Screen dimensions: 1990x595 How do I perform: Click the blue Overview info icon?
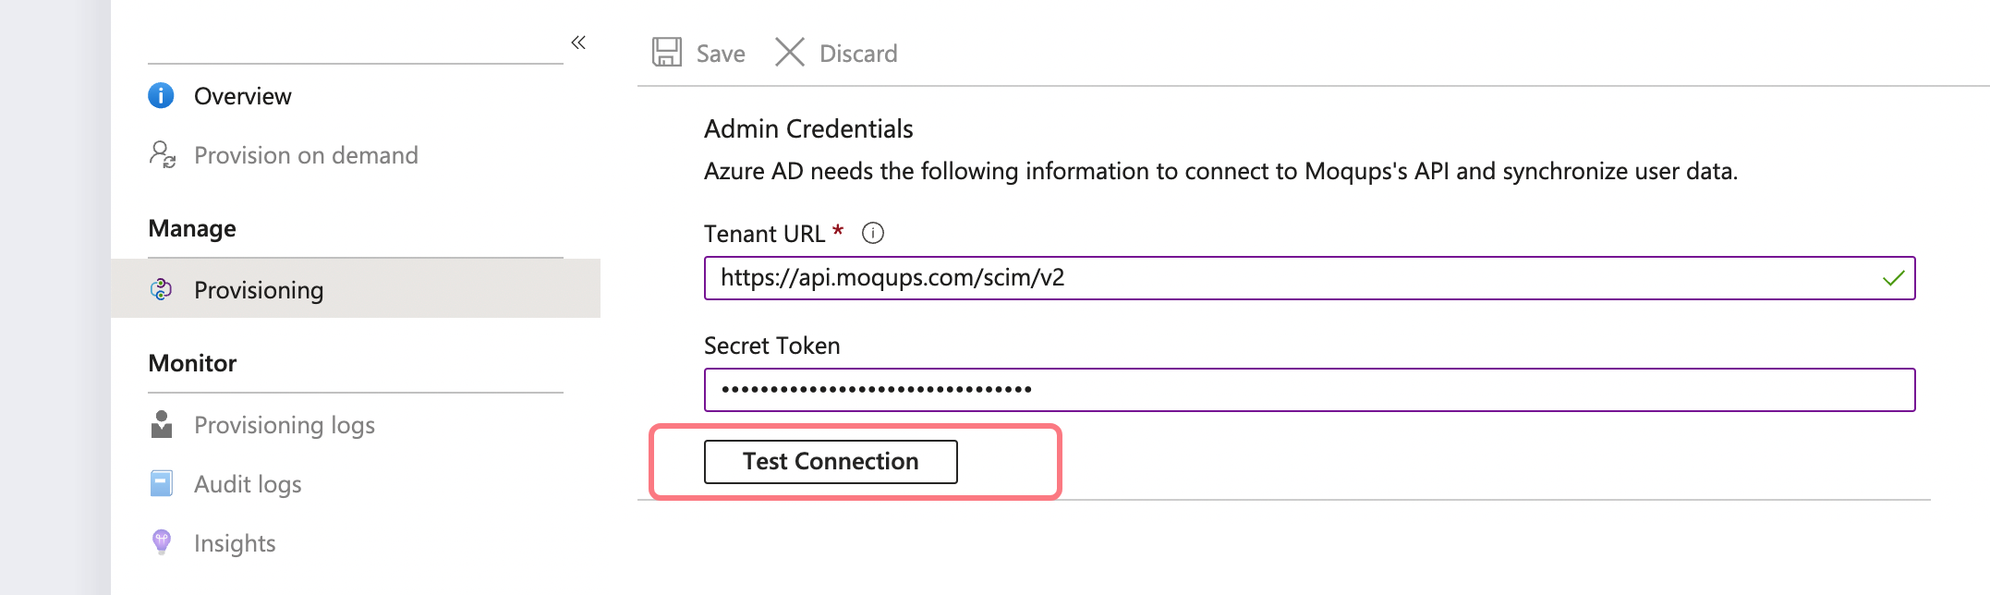161,95
